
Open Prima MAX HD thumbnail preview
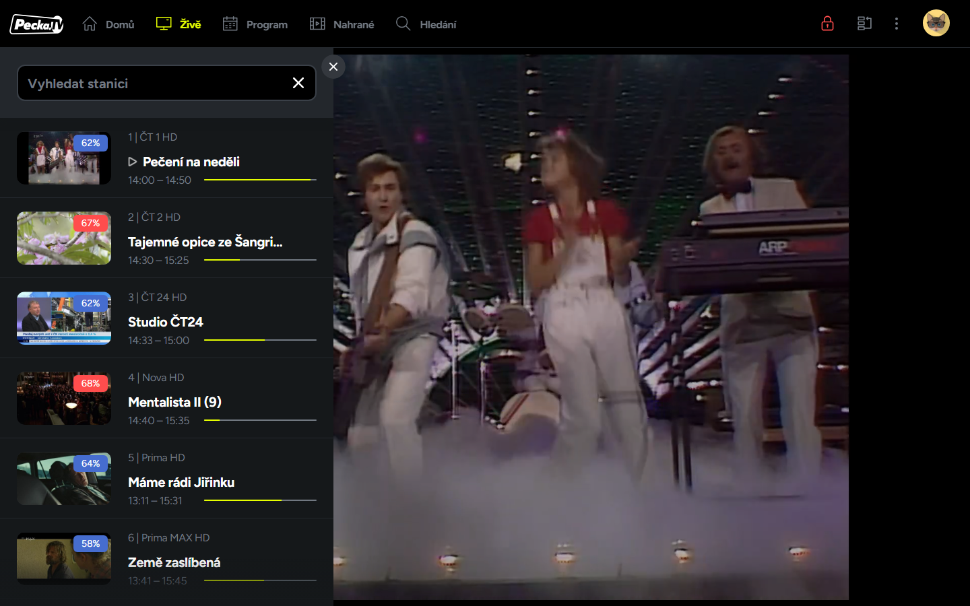click(64, 559)
